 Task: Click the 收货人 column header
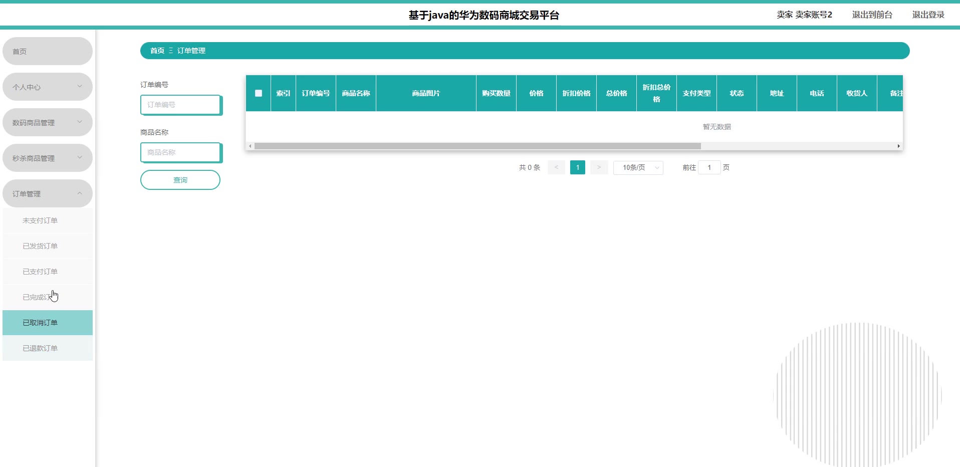[x=857, y=93]
